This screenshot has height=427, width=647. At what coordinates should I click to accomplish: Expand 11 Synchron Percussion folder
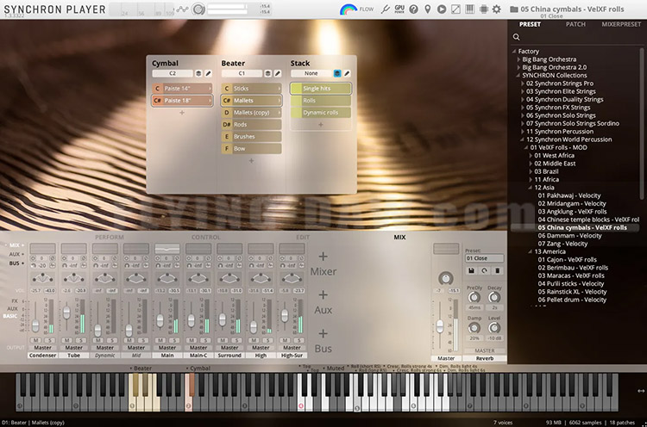pos(523,132)
